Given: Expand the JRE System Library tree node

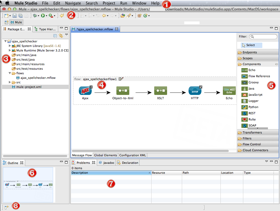Looking at the screenshot, I should 10,46.
